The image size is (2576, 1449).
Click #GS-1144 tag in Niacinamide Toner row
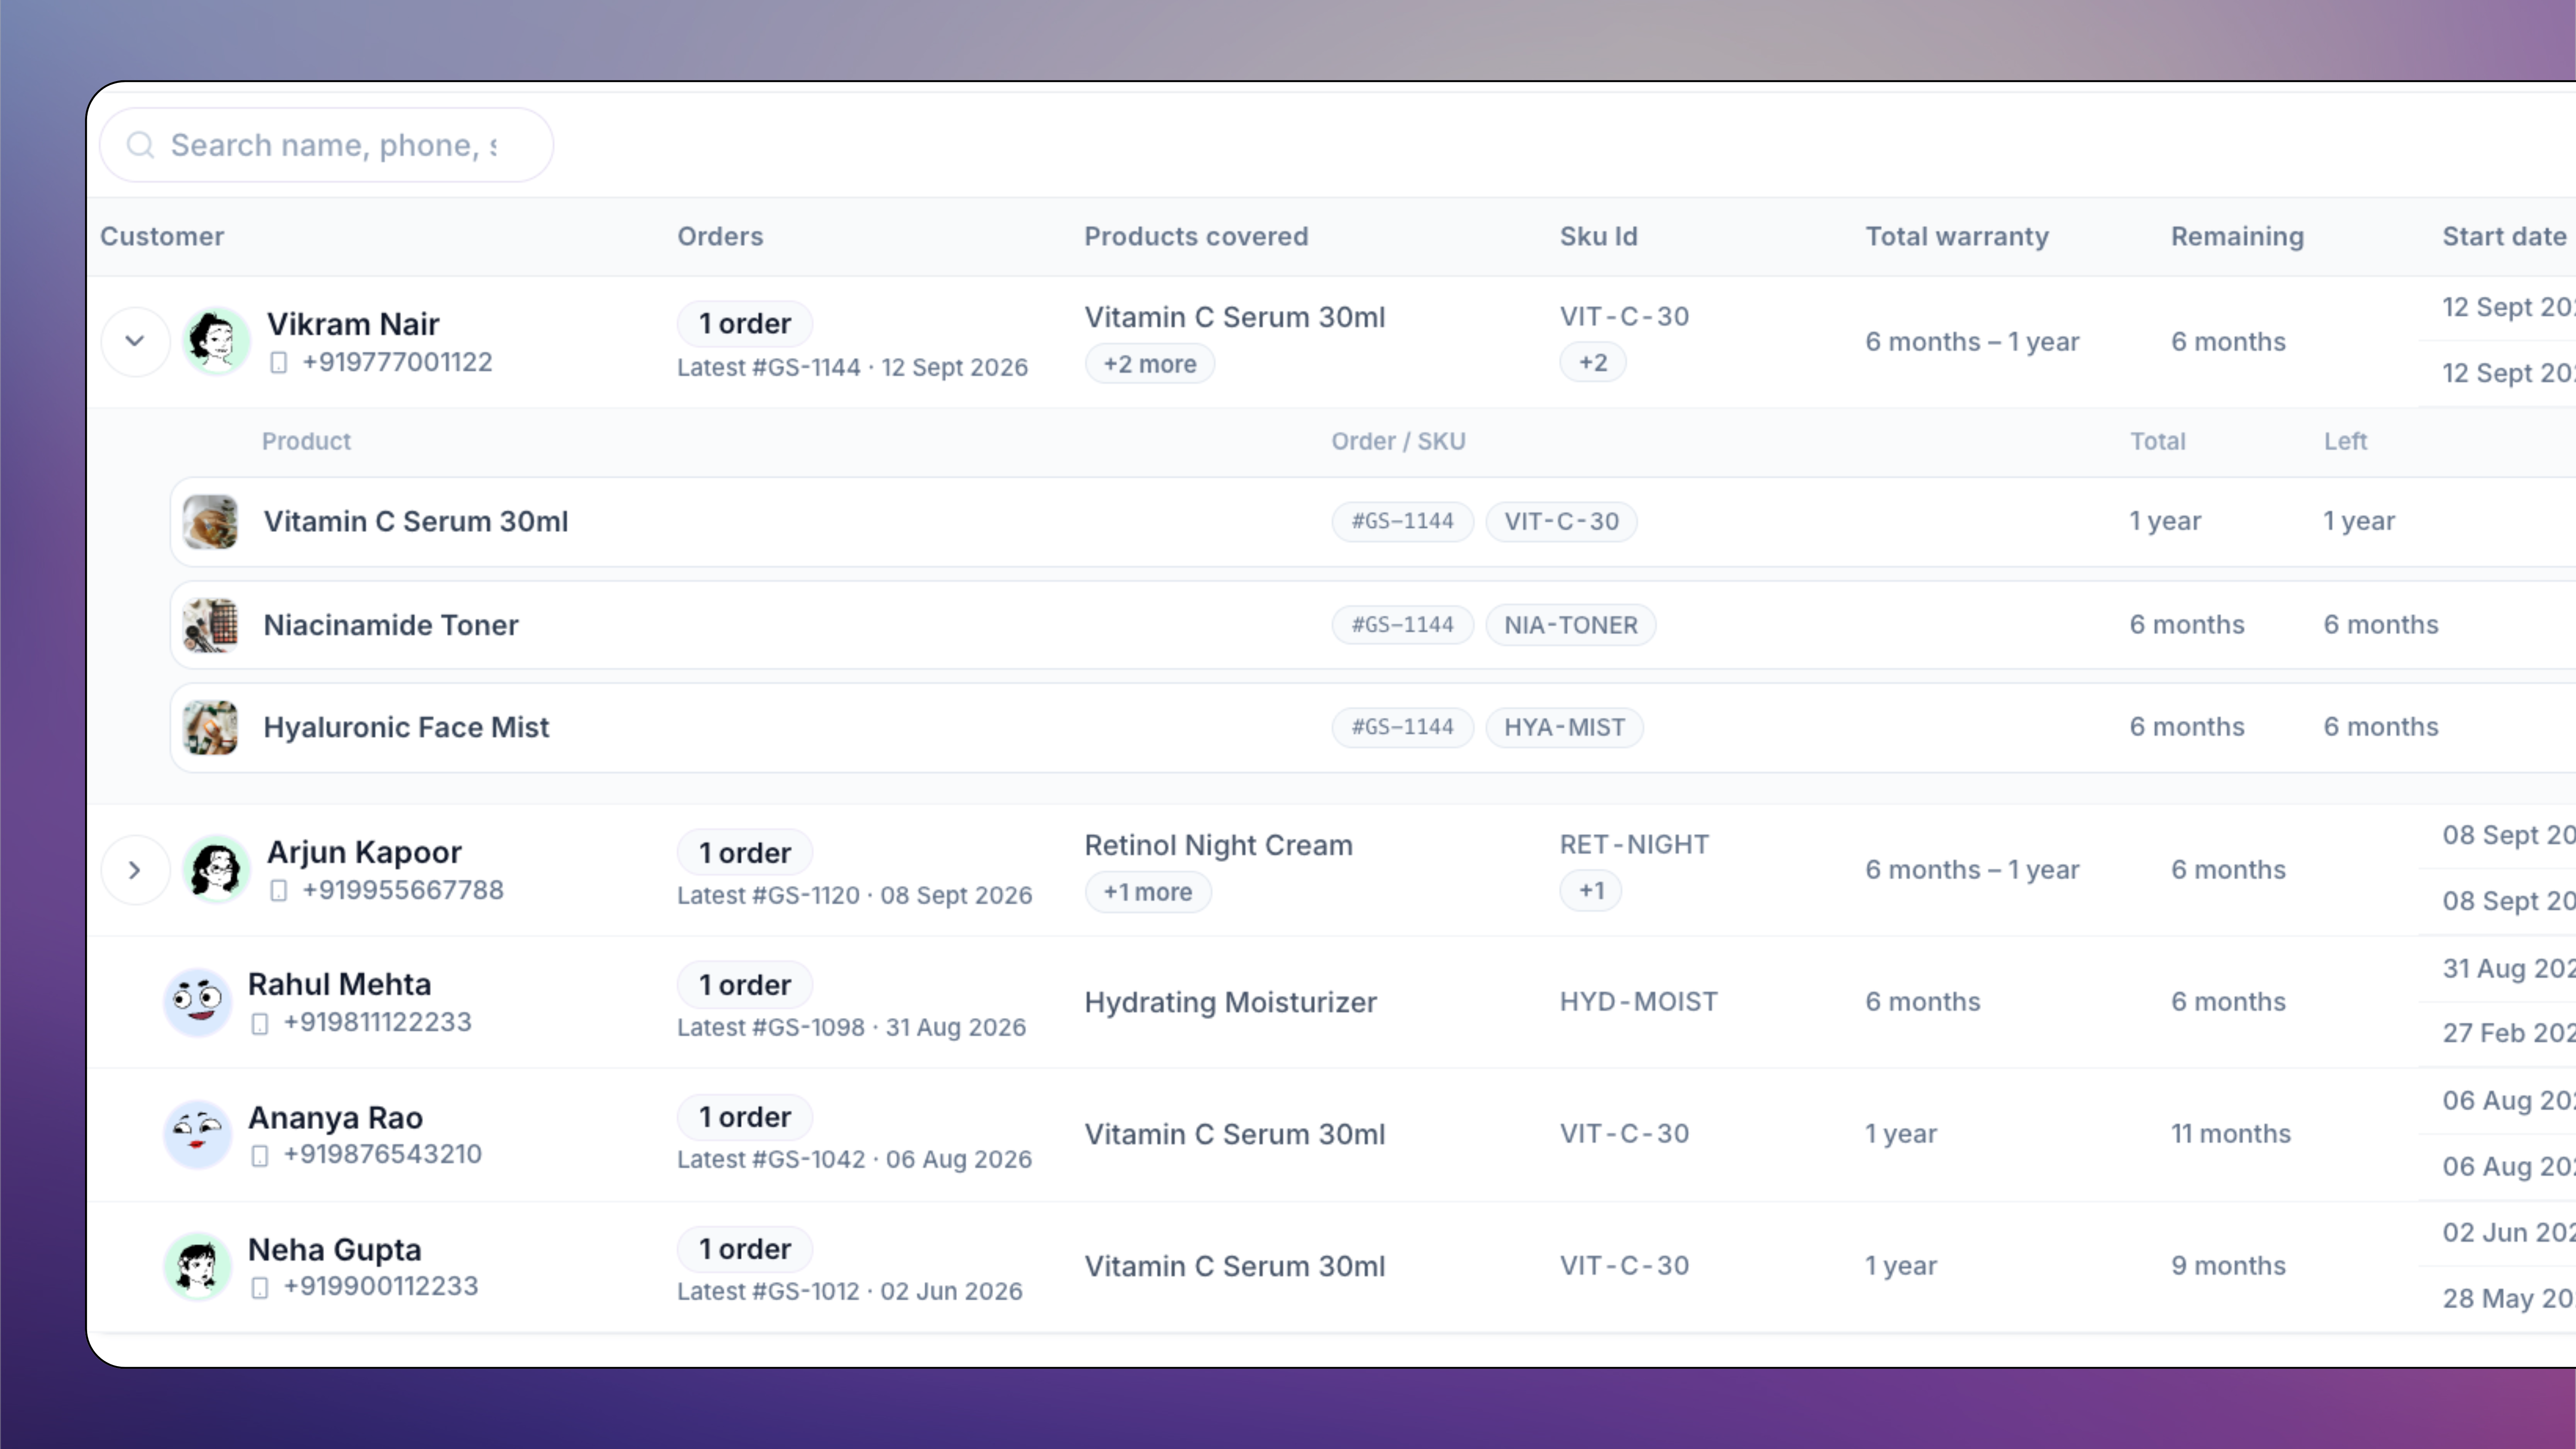pos(1402,625)
